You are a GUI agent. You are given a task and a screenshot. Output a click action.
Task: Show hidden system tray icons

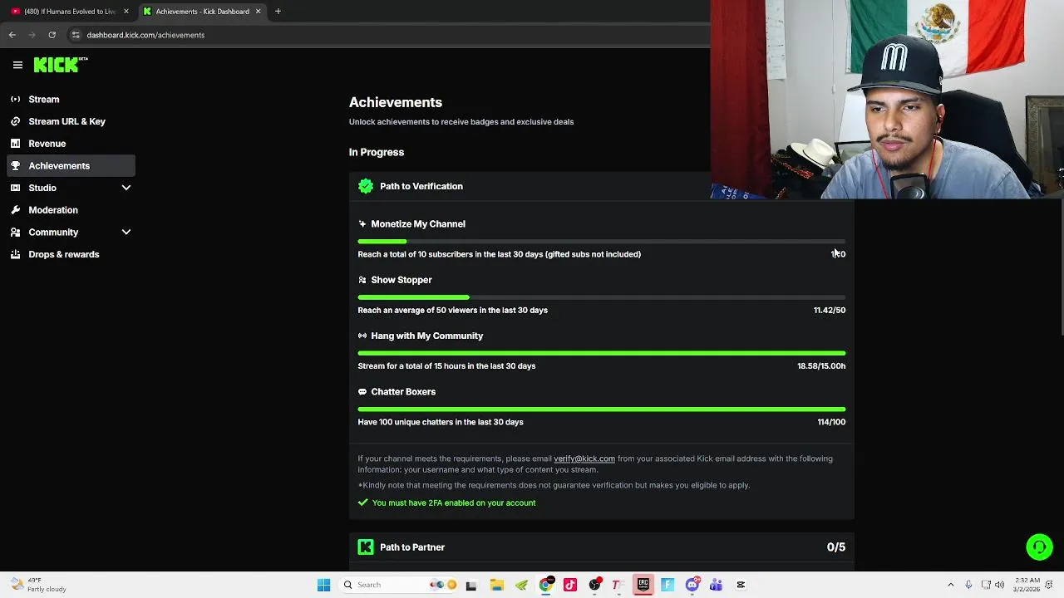click(x=951, y=585)
